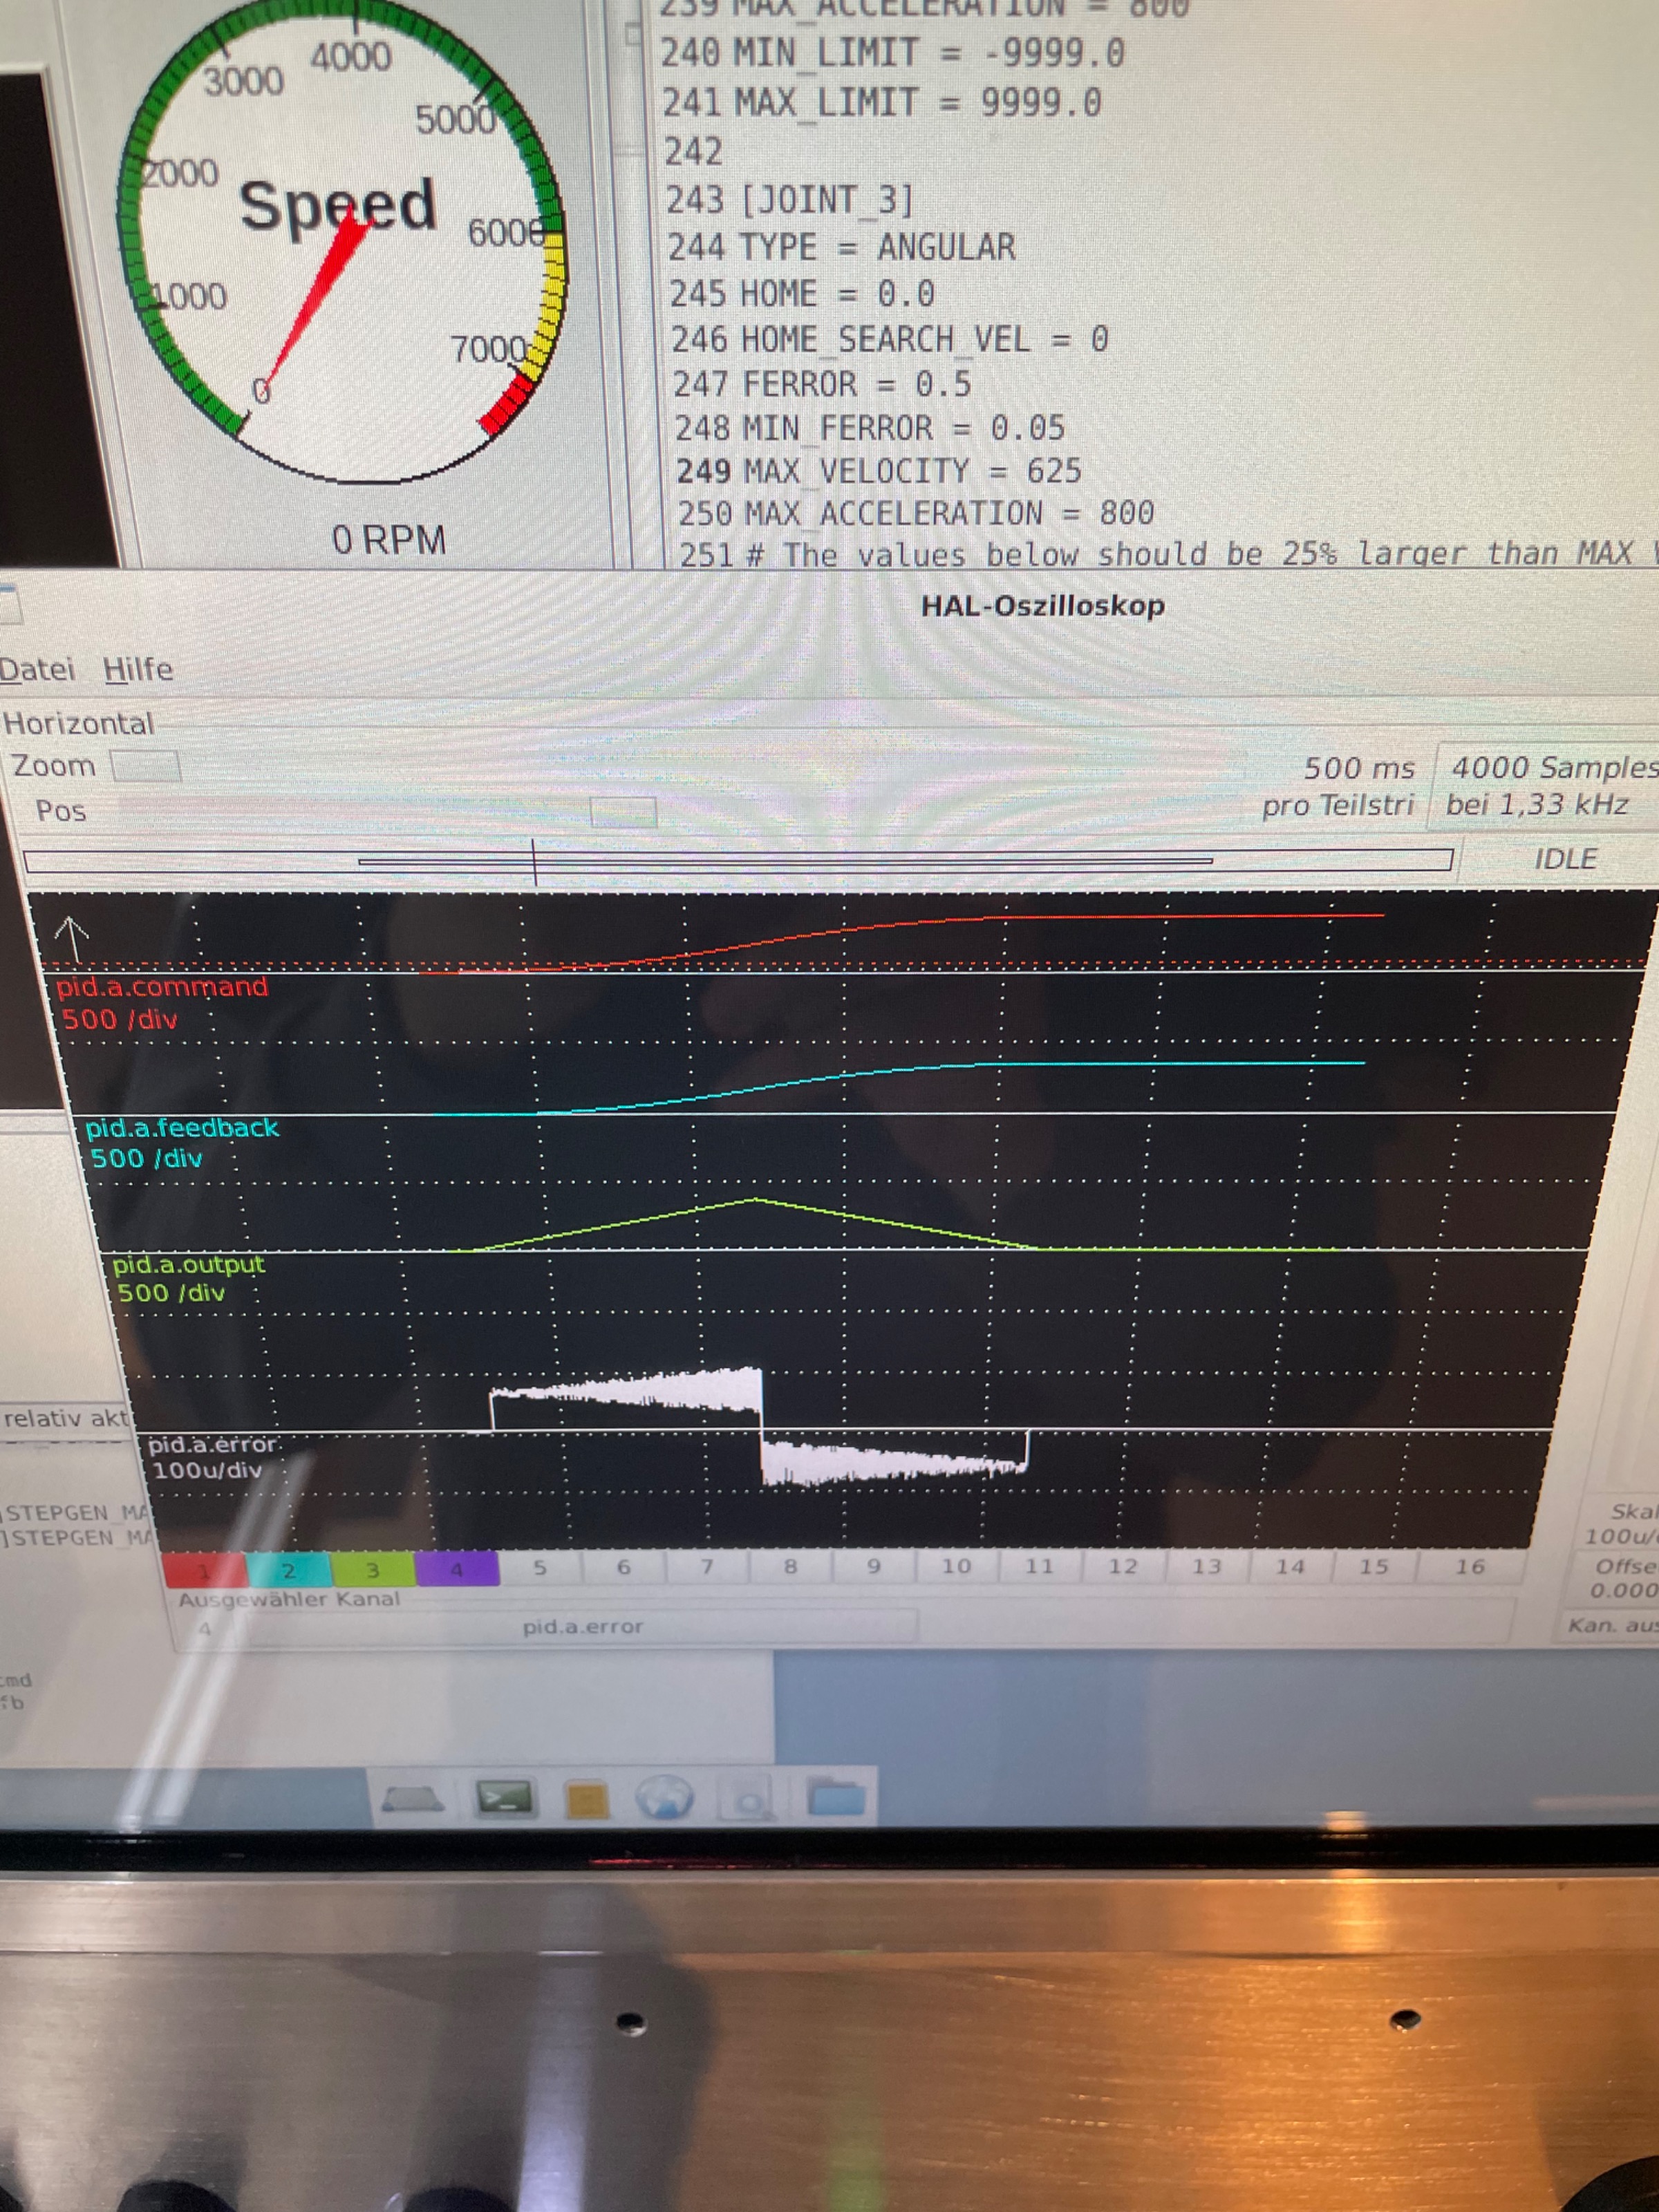Click the pid.a.error source button

582,1626
